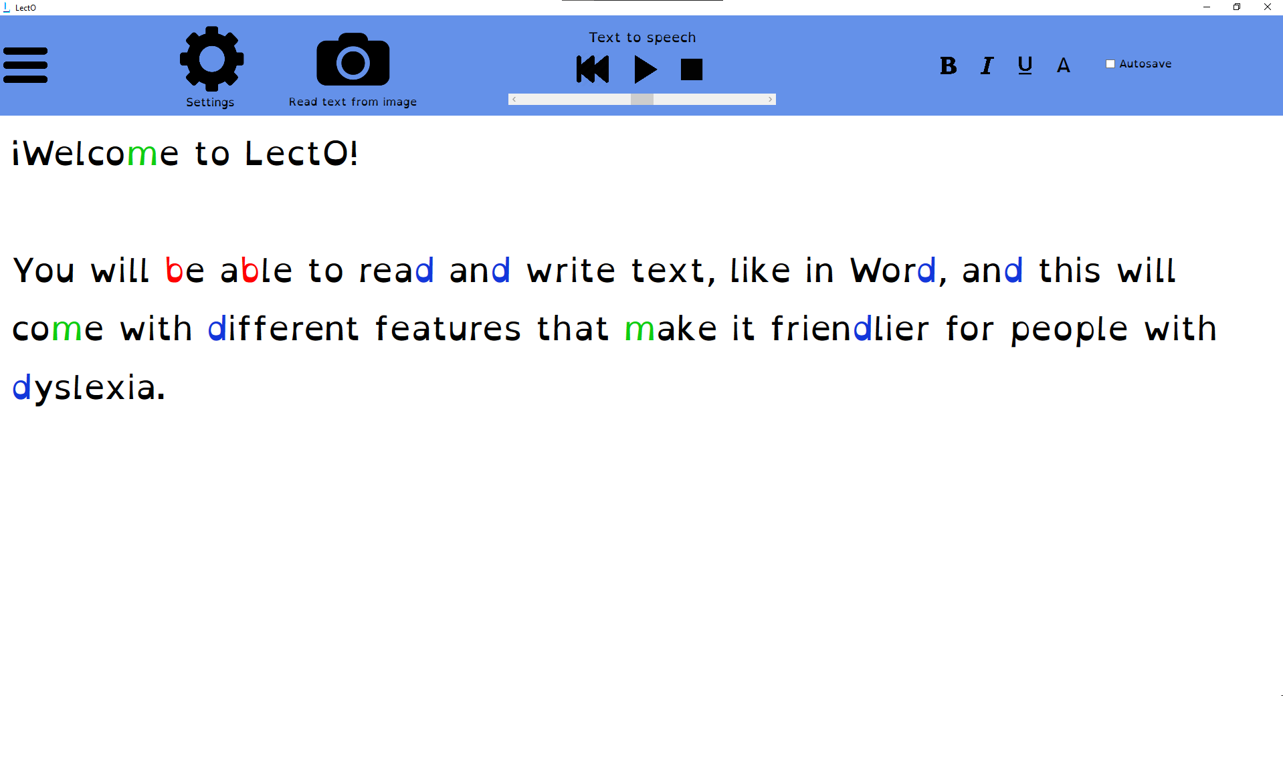Click the slider's right arrow
This screenshot has width=1283, height=762.
pyautogui.click(x=771, y=100)
